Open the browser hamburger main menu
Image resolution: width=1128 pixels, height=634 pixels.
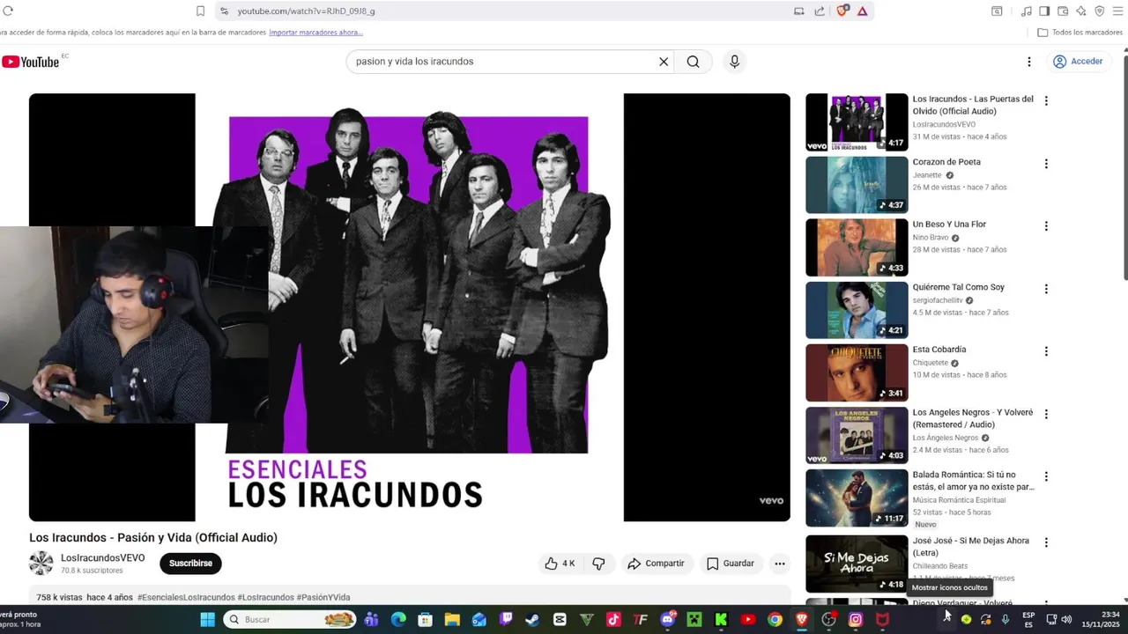[x=1119, y=11]
